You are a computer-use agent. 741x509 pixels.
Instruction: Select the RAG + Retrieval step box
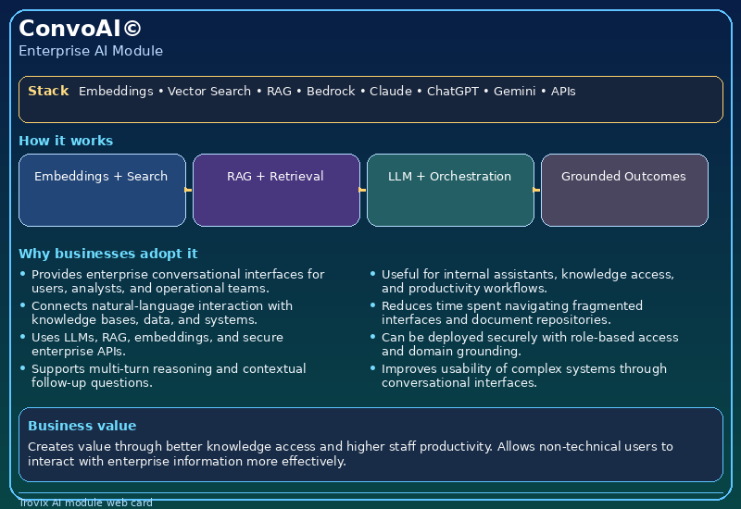coord(276,190)
